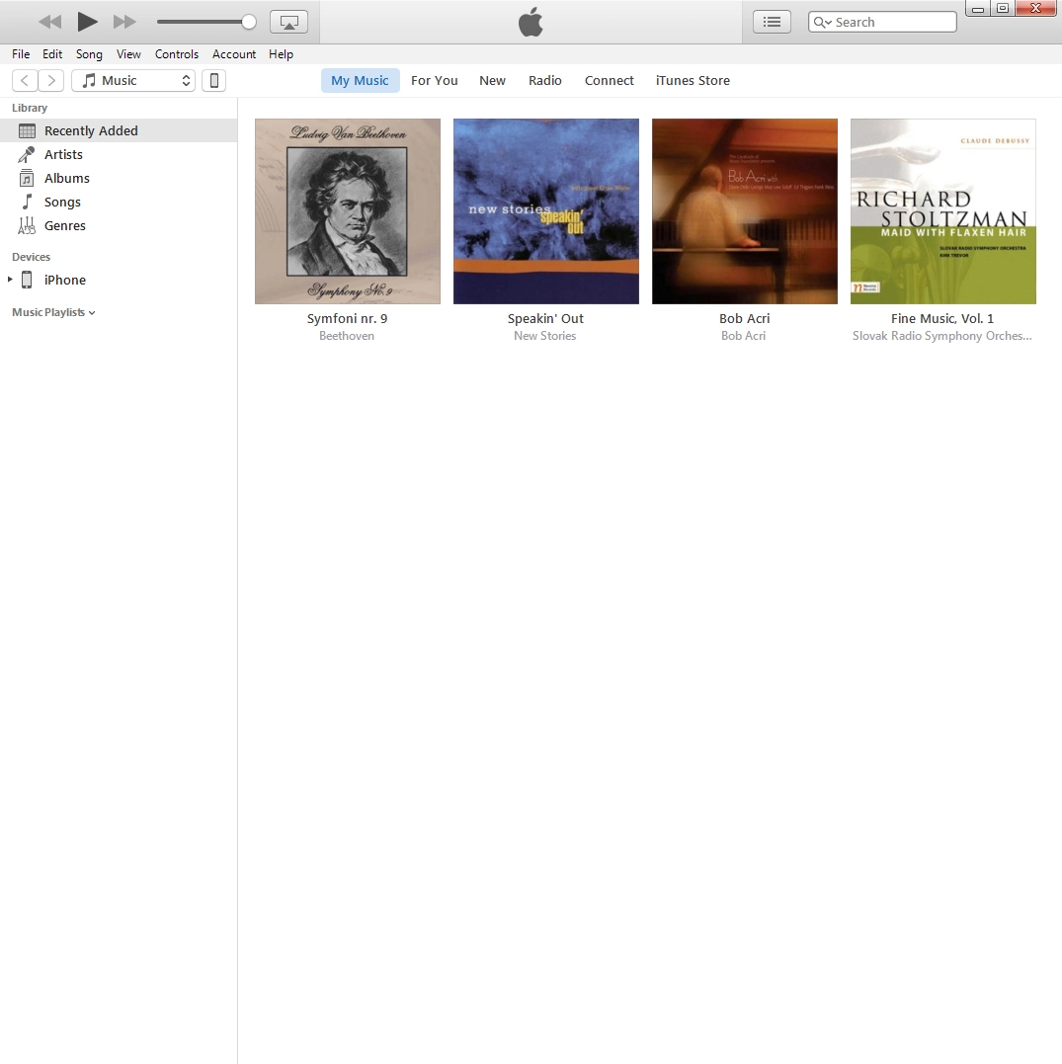This screenshot has width=1062, height=1064.
Task: Skip to the previous track
Action: (x=49, y=22)
